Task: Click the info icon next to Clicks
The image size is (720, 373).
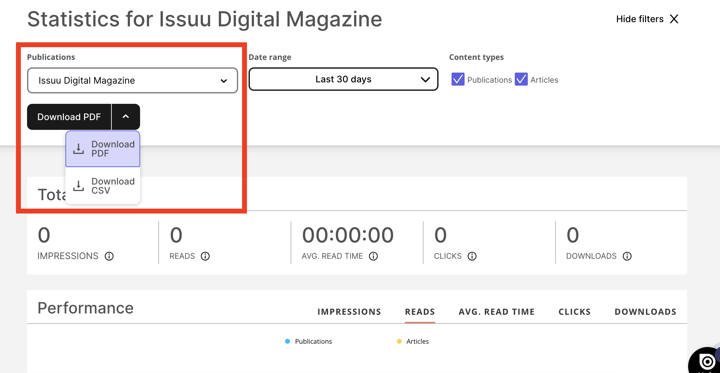Action: (x=472, y=256)
